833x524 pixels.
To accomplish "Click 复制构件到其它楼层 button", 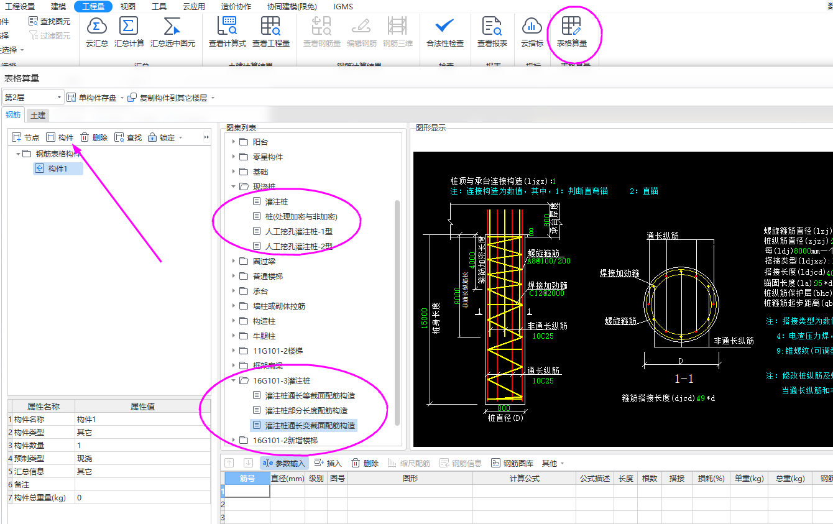I will tap(167, 98).
